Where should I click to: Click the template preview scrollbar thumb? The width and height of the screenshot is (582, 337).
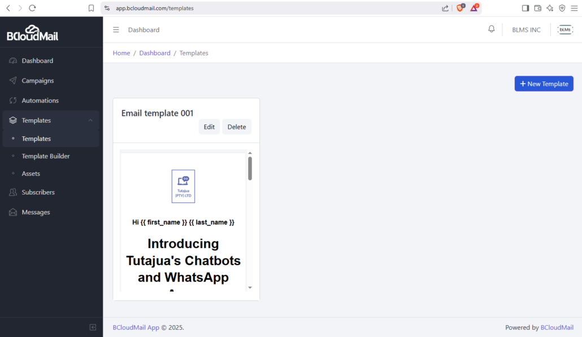click(250, 168)
